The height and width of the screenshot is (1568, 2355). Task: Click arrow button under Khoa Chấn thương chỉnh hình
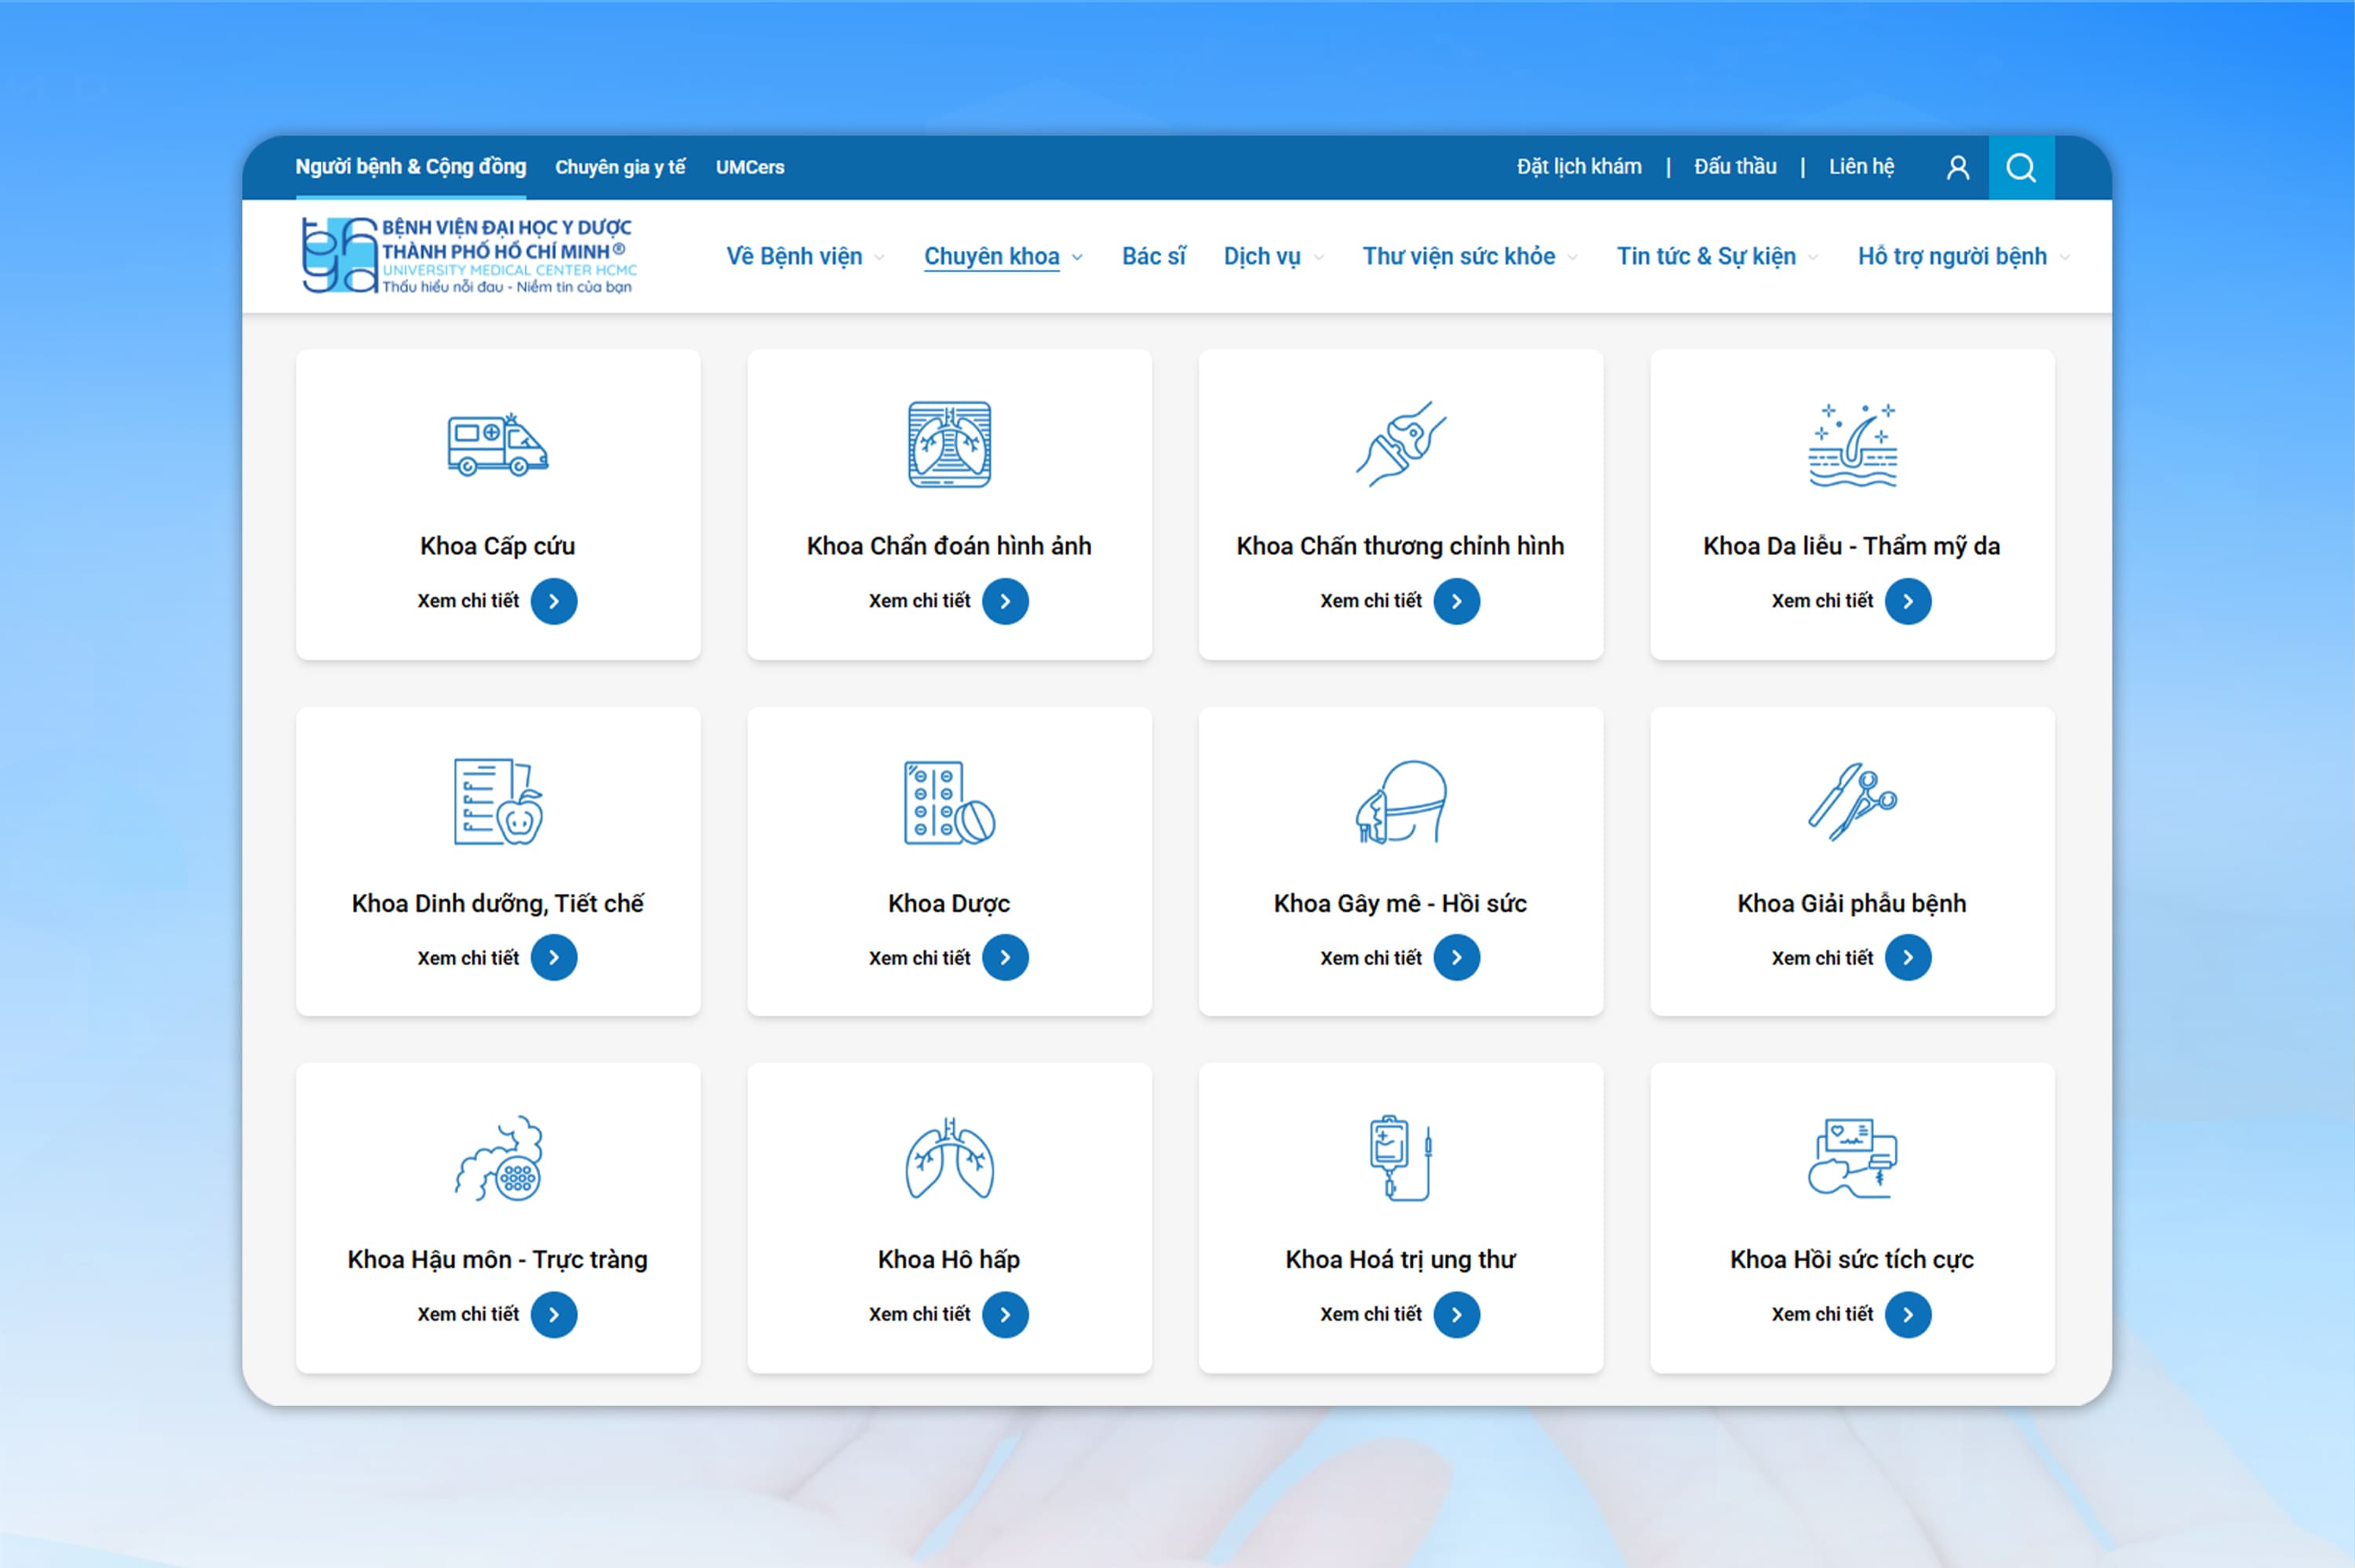pyautogui.click(x=1456, y=601)
